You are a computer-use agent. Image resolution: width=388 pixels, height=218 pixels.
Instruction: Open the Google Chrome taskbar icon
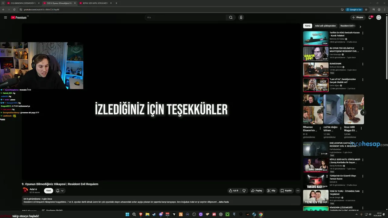pos(261,214)
